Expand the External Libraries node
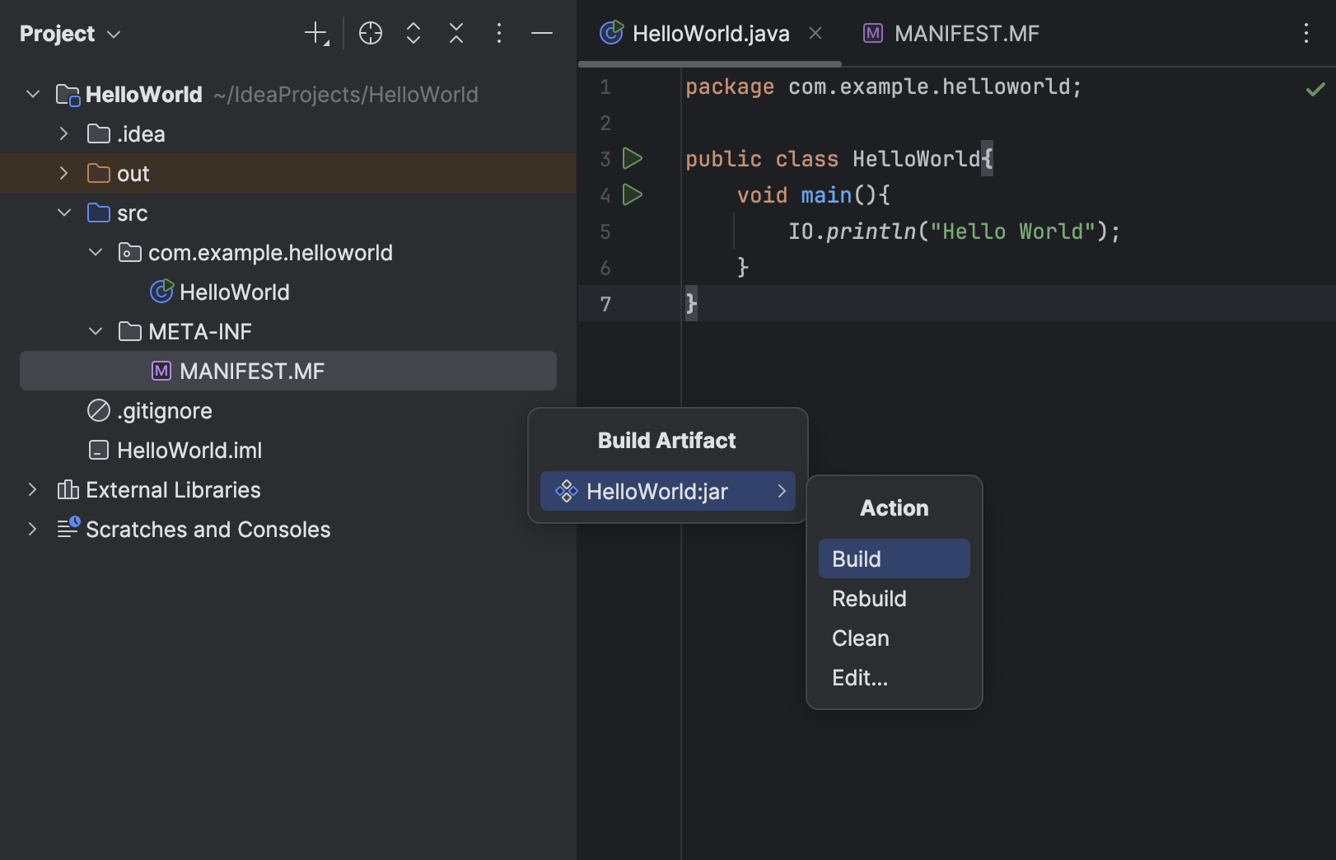 [x=31, y=489]
